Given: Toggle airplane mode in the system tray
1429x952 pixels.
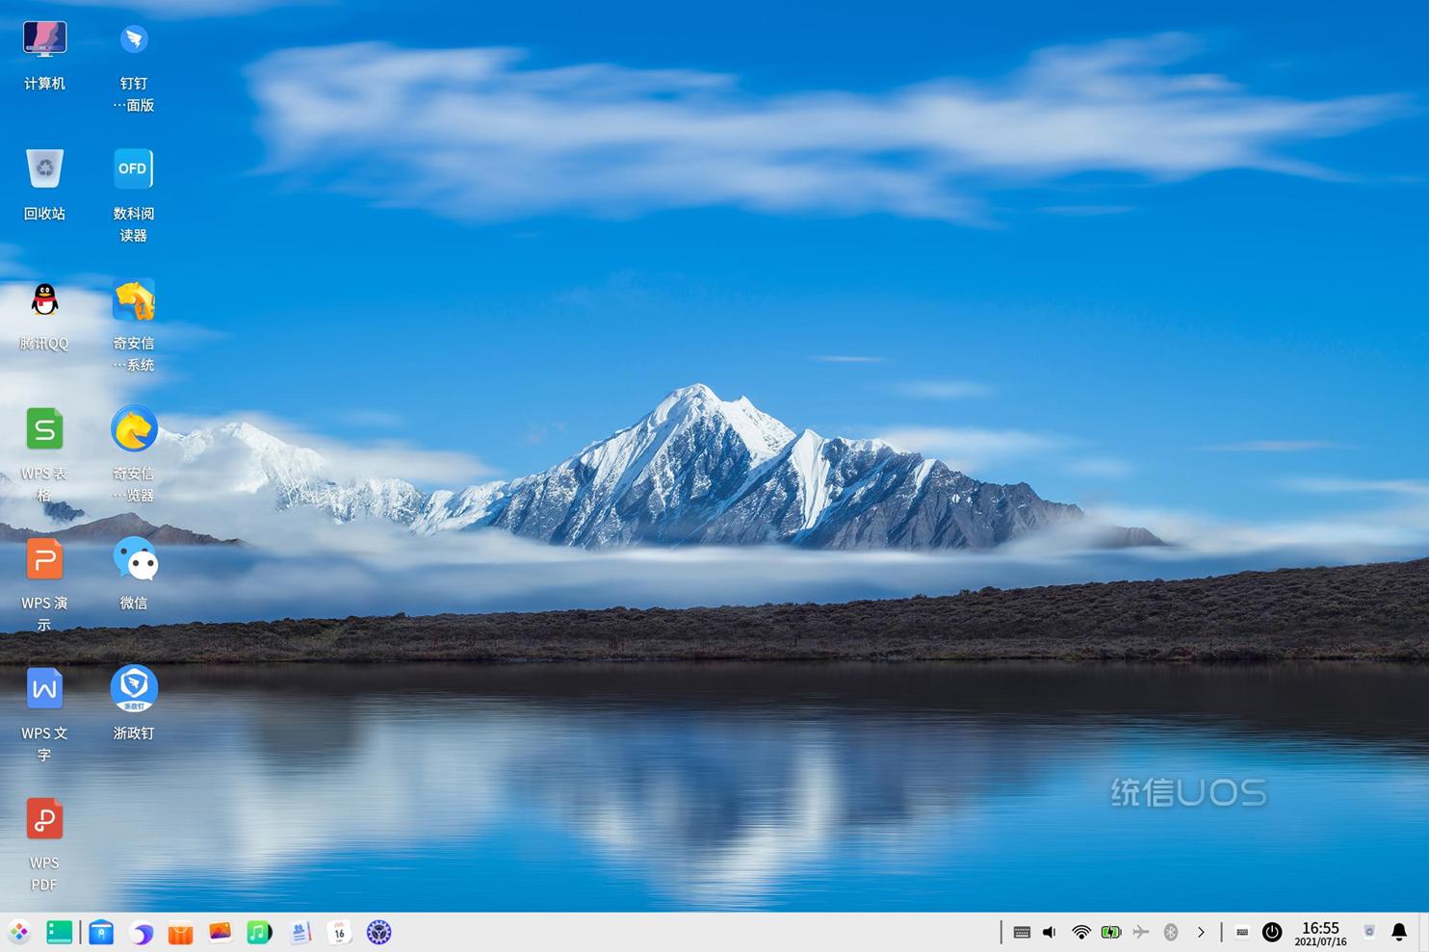Looking at the screenshot, I should tap(1141, 932).
